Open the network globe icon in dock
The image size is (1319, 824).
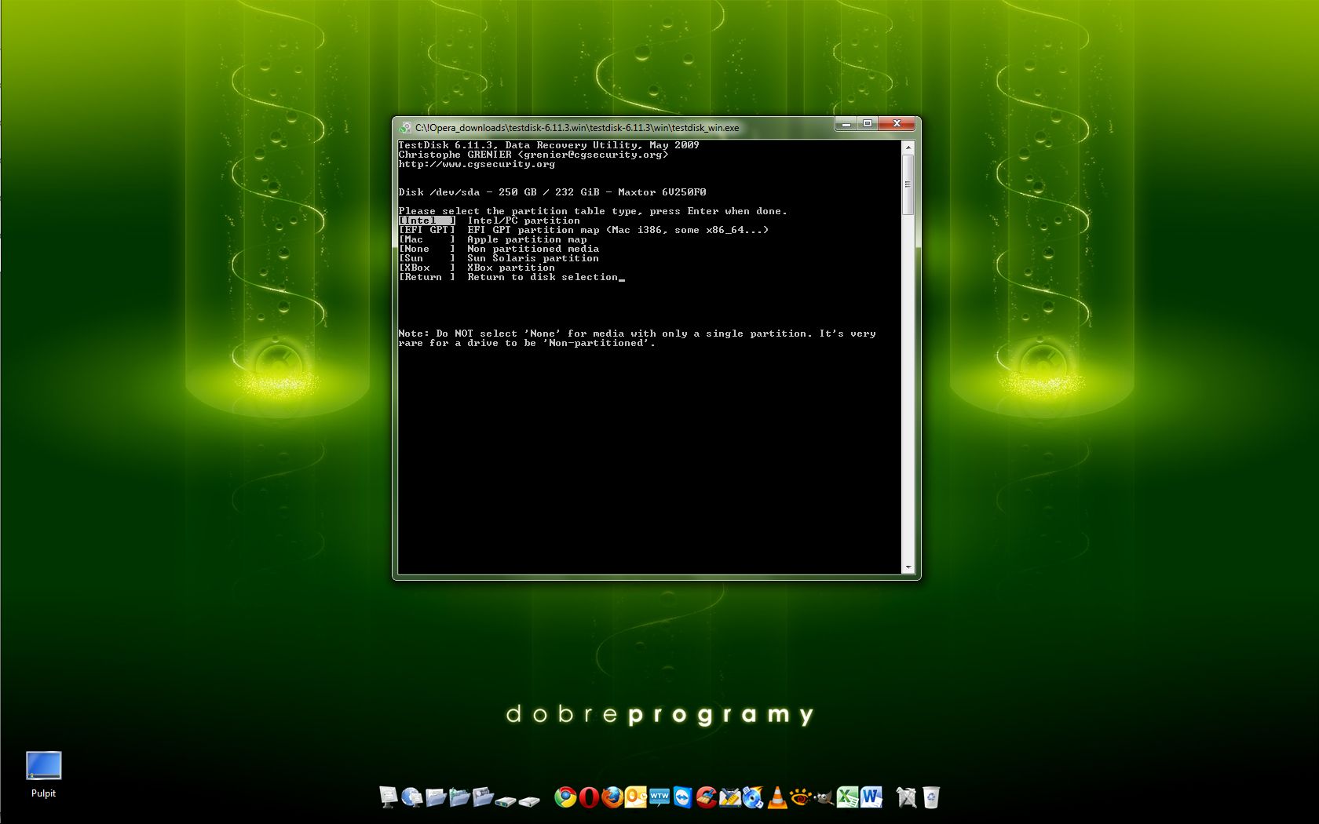point(412,797)
